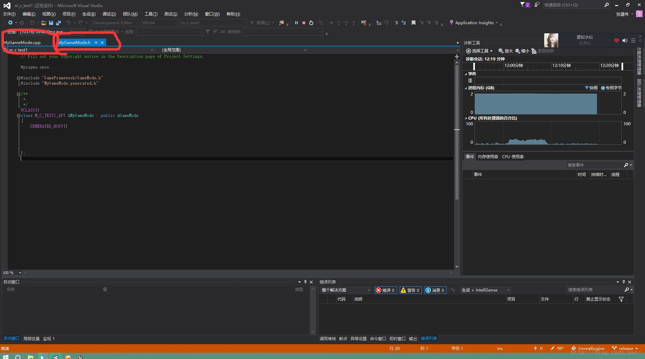645x359 pixels.
Task: Click the editor vertical scrollbar thumb
Action: 457,133
